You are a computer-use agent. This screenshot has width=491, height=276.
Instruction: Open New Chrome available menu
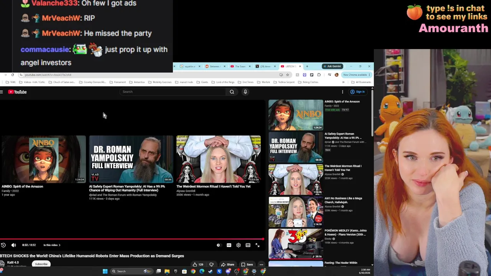pos(357,75)
